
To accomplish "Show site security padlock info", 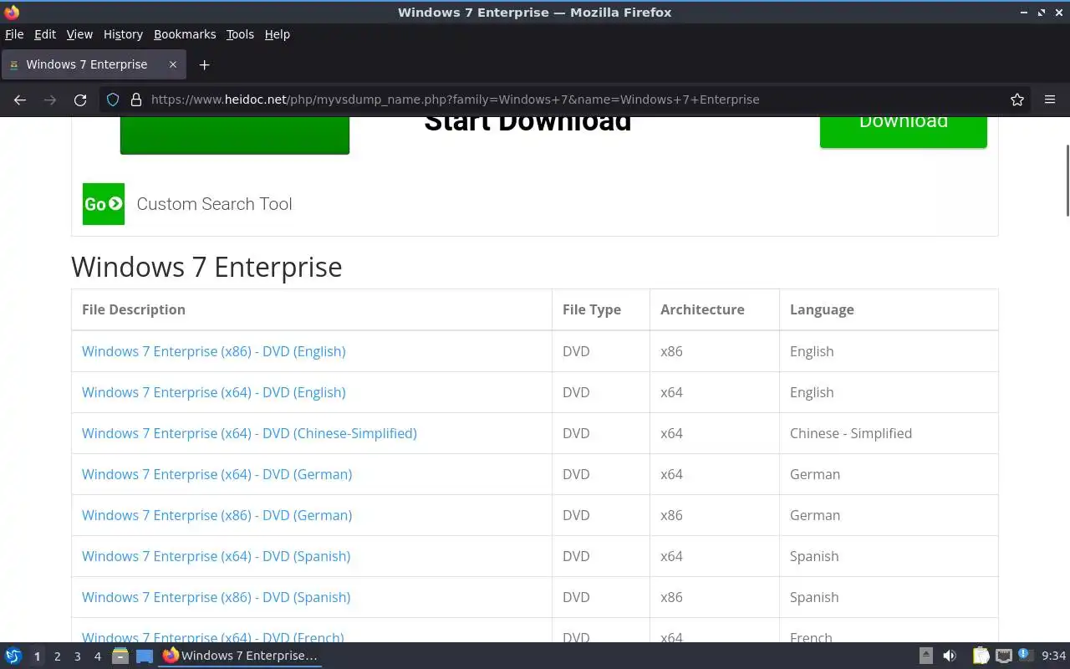I will click(136, 100).
